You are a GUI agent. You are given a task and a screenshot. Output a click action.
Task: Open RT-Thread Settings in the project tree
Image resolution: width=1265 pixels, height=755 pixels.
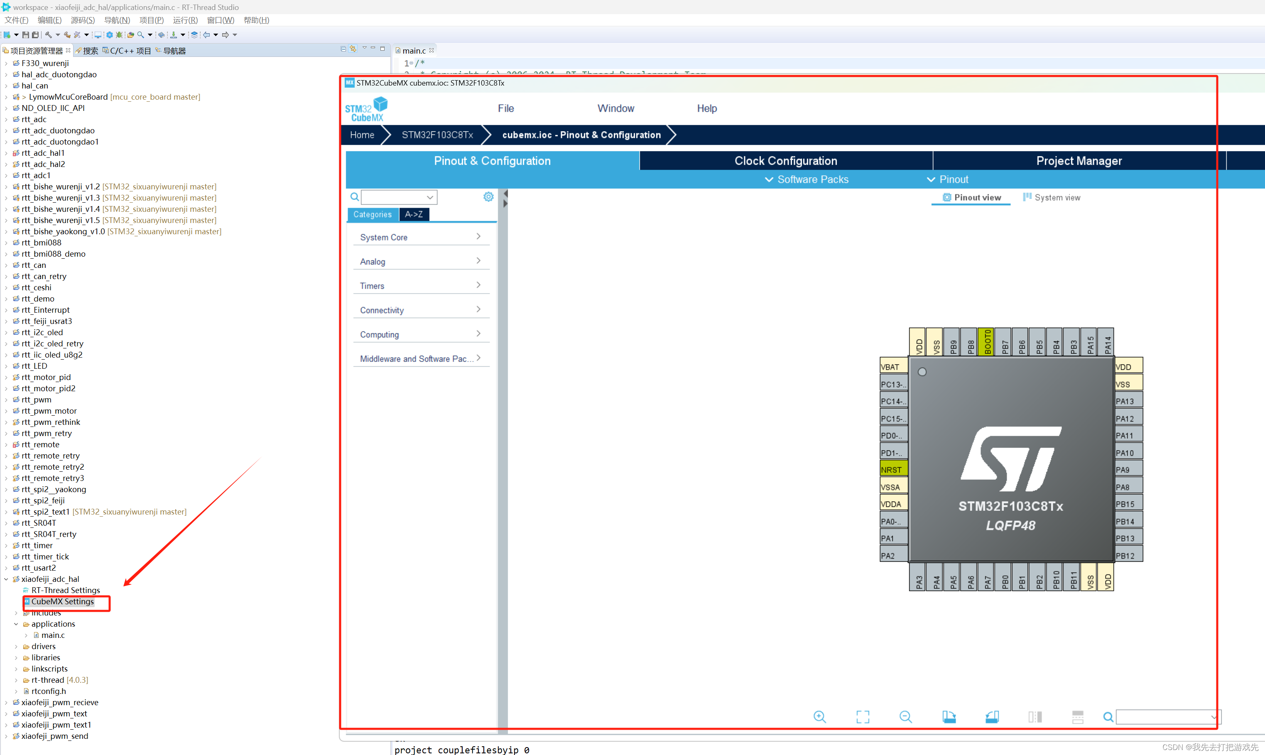(66, 590)
